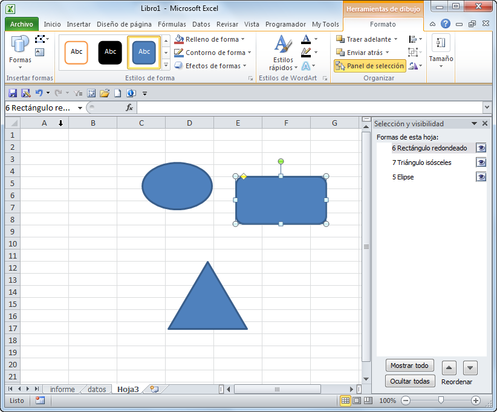Click the Contorno de forma icon

click(178, 53)
